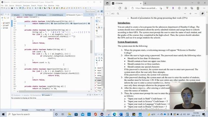Click the Quick Access search field

click(x=90, y=11)
